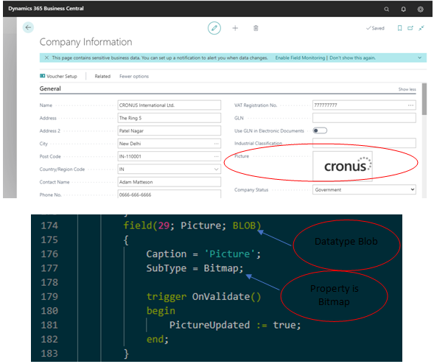Image resolution: width=434 pixels, height=364 pixels.
Task: Click the GLN input field
Action: click(x=364, y=118)
